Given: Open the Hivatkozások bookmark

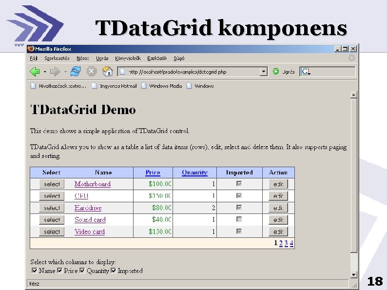Looking at the screenshot, I should (x=58, y=86).
